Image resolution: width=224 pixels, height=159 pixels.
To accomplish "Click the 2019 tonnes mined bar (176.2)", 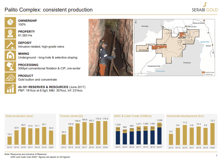I will [98, 133].
